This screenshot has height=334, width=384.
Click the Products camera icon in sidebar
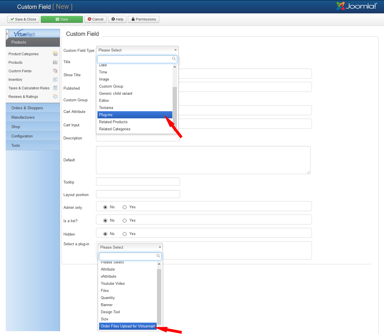[55, 62]
